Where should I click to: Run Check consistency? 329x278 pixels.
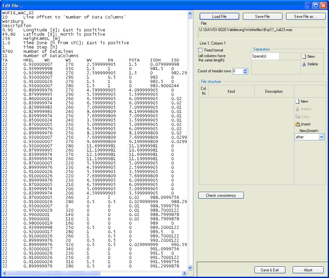(x=221, y=195)
